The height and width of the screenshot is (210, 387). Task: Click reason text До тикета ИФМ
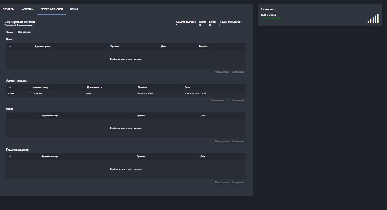145,94
